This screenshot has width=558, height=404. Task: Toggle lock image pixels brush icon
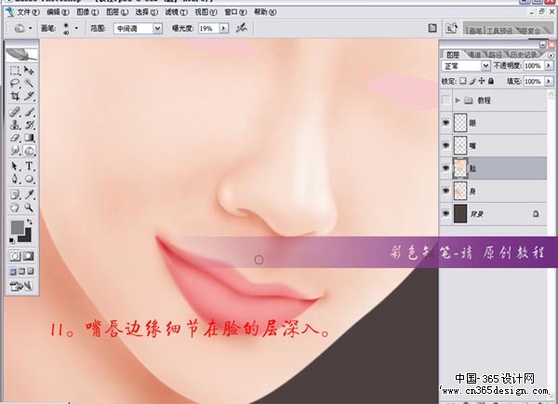(x=472, y=81)
